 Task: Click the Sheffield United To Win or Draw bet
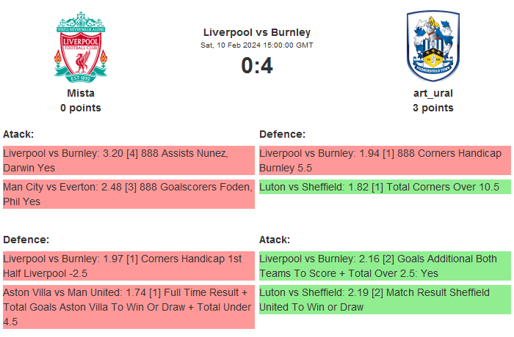click(x=385, y=300)
